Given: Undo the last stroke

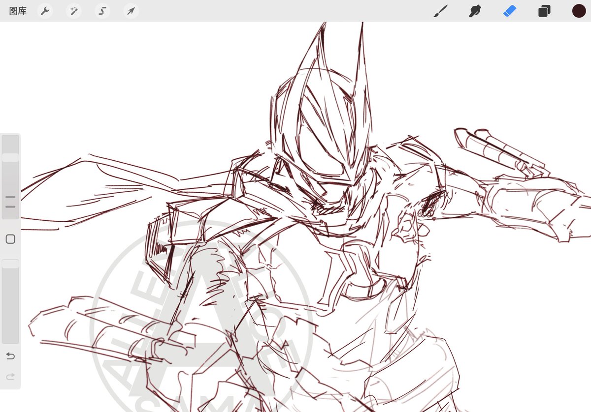Looking at the screenshot, I should pos(10,355).
